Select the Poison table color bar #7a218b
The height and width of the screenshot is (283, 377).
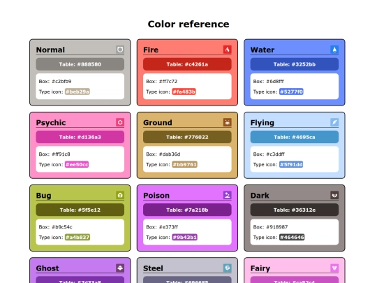tap(187, 210)
